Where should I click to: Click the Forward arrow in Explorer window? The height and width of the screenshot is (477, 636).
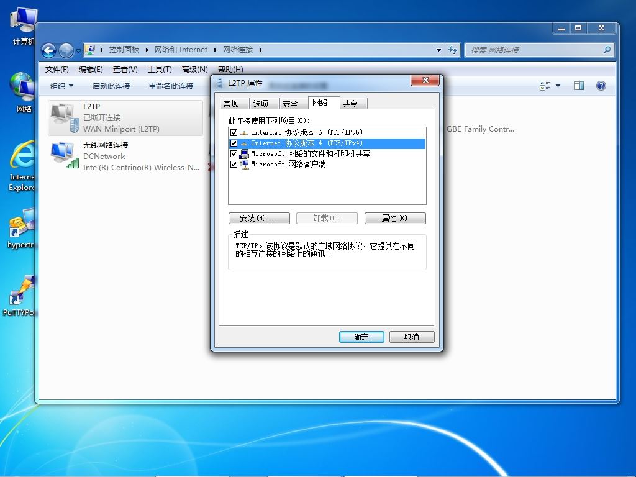[66, 51]
